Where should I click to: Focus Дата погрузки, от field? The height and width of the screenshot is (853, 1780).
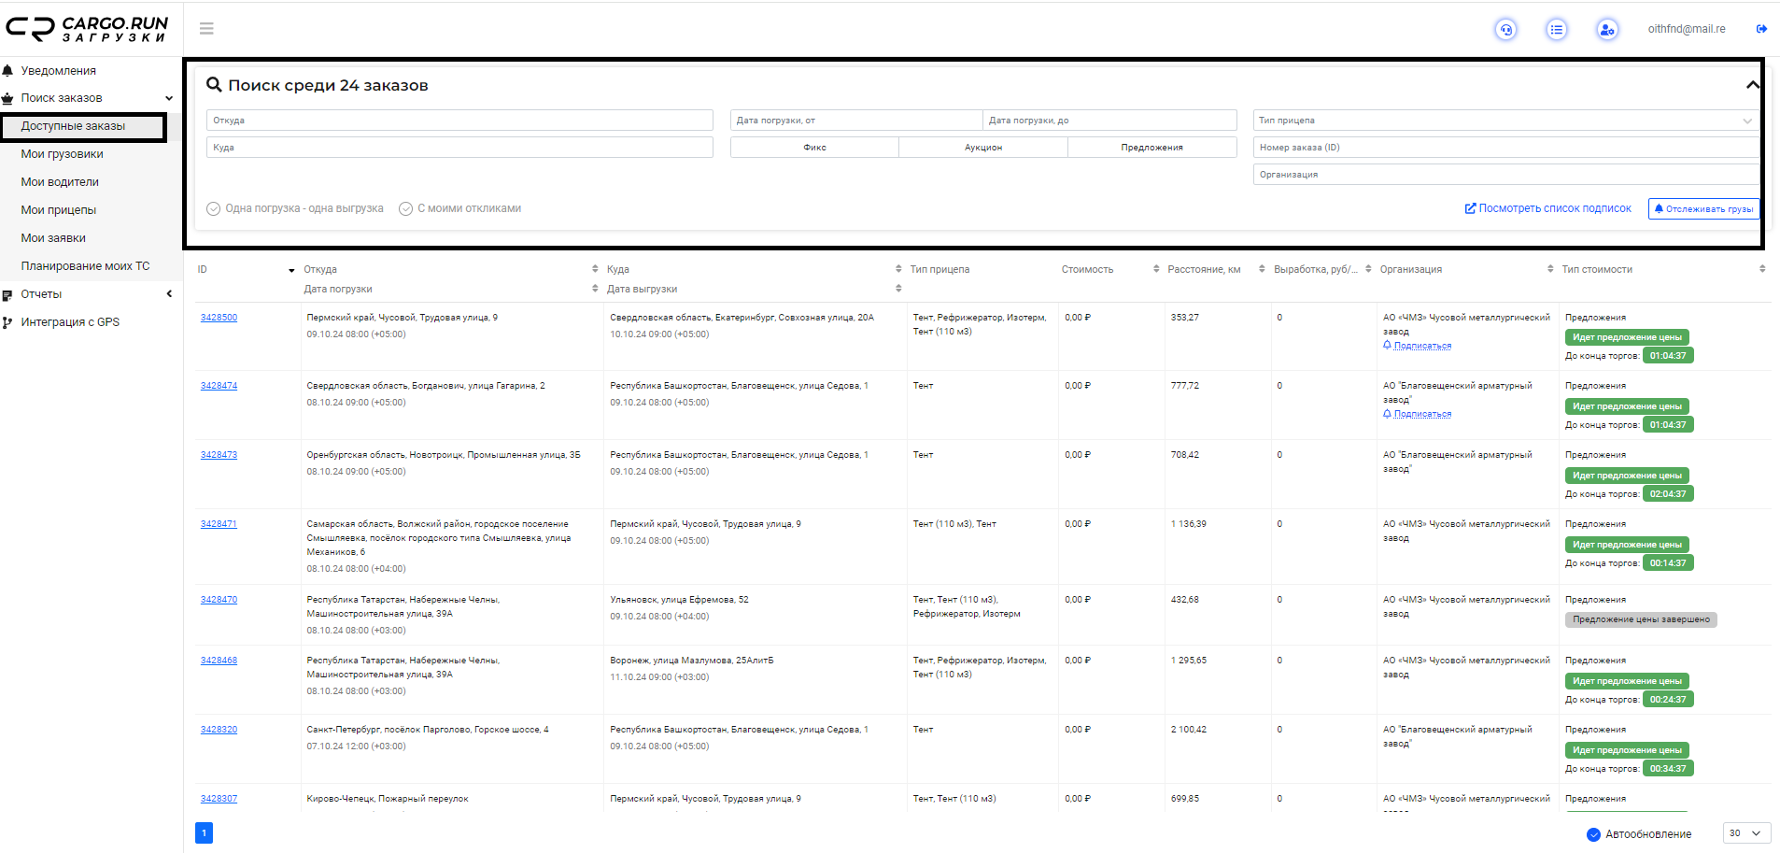pos(856,121)
